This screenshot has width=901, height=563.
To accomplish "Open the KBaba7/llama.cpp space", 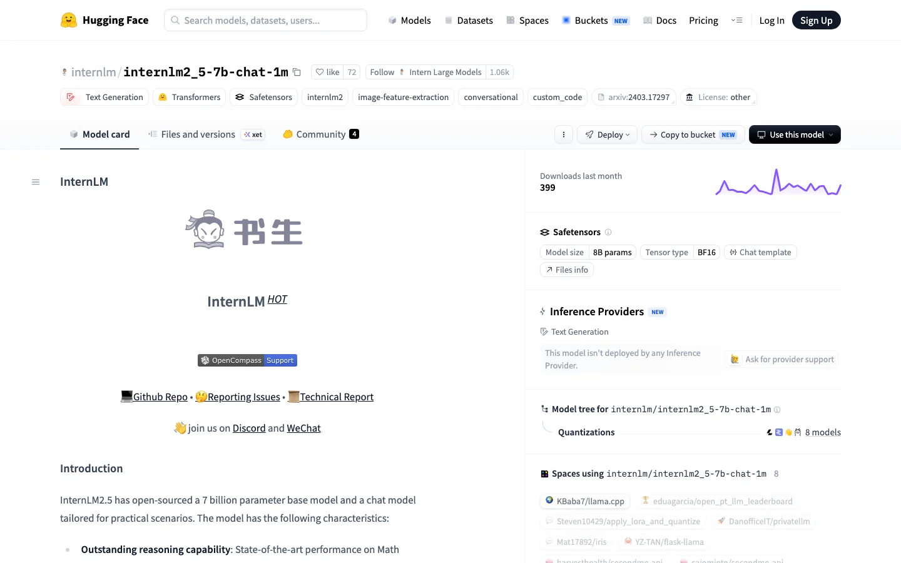I will pos(585,501).
